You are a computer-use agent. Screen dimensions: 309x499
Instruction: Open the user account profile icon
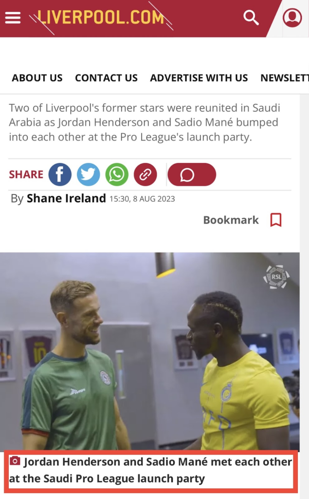[292, 18]
